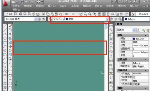
Task: Select the Array modify tool
Action: (x=10, y=42)
